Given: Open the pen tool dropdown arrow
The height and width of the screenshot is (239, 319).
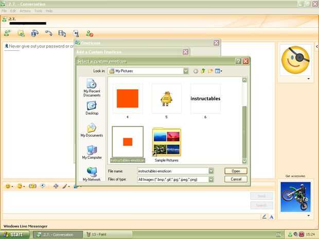Looking at the screenshot, I should tap(69, 187).
